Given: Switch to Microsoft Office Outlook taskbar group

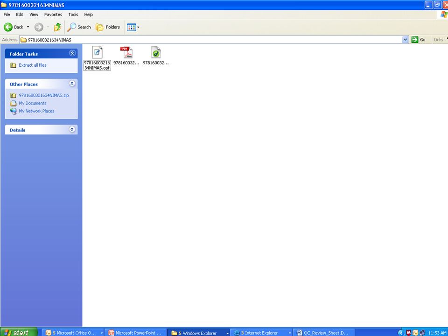Looking at the screenshot, I should click(x=74, y=333).
